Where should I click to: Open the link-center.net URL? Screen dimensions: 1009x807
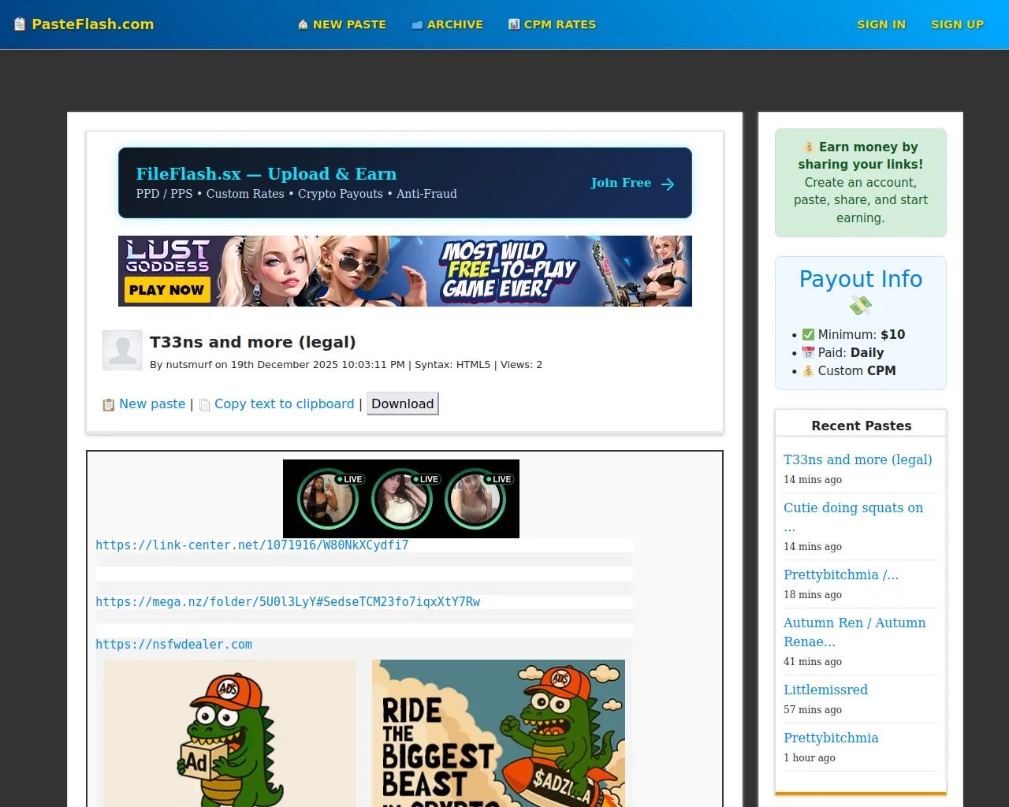tap(252, 545)
